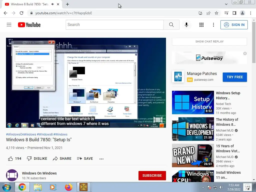
Task: Open the Nobel Tech channel
Action: coord(223,104)
